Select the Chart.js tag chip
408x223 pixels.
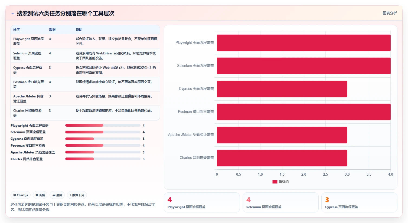21,195
